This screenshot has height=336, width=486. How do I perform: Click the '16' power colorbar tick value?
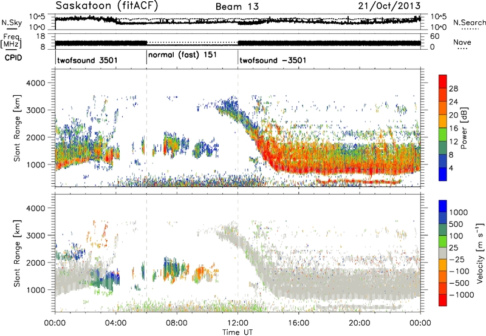tap(453, 128)
